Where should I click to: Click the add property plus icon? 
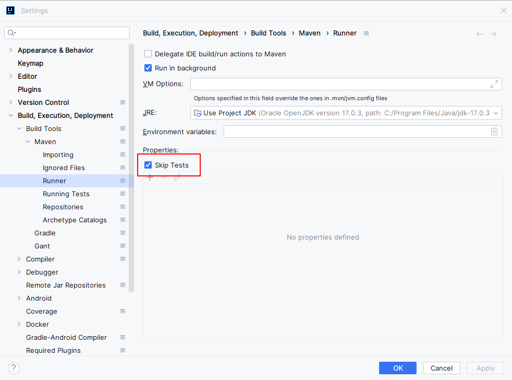tap(150, 177)
